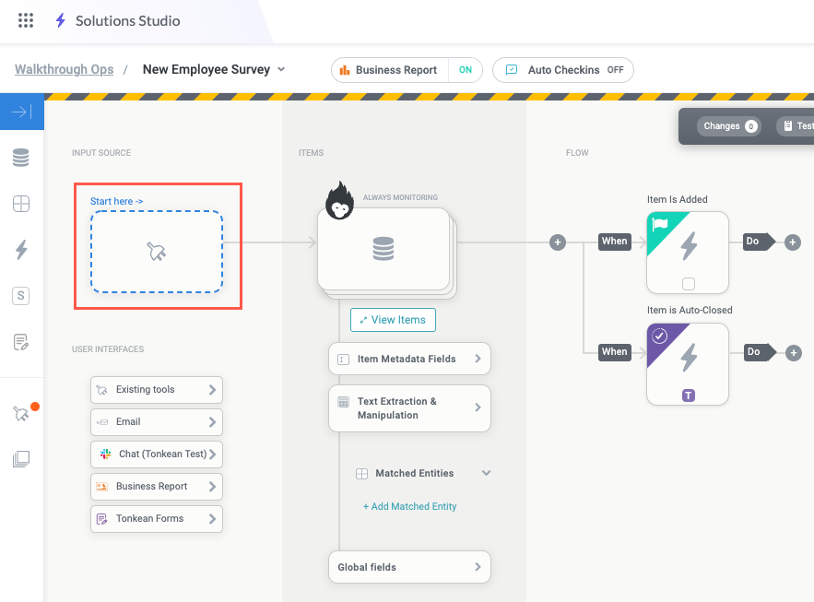Click the Add Matched Entity link
This screenshot has width=814, height=602.
[409, 506]
